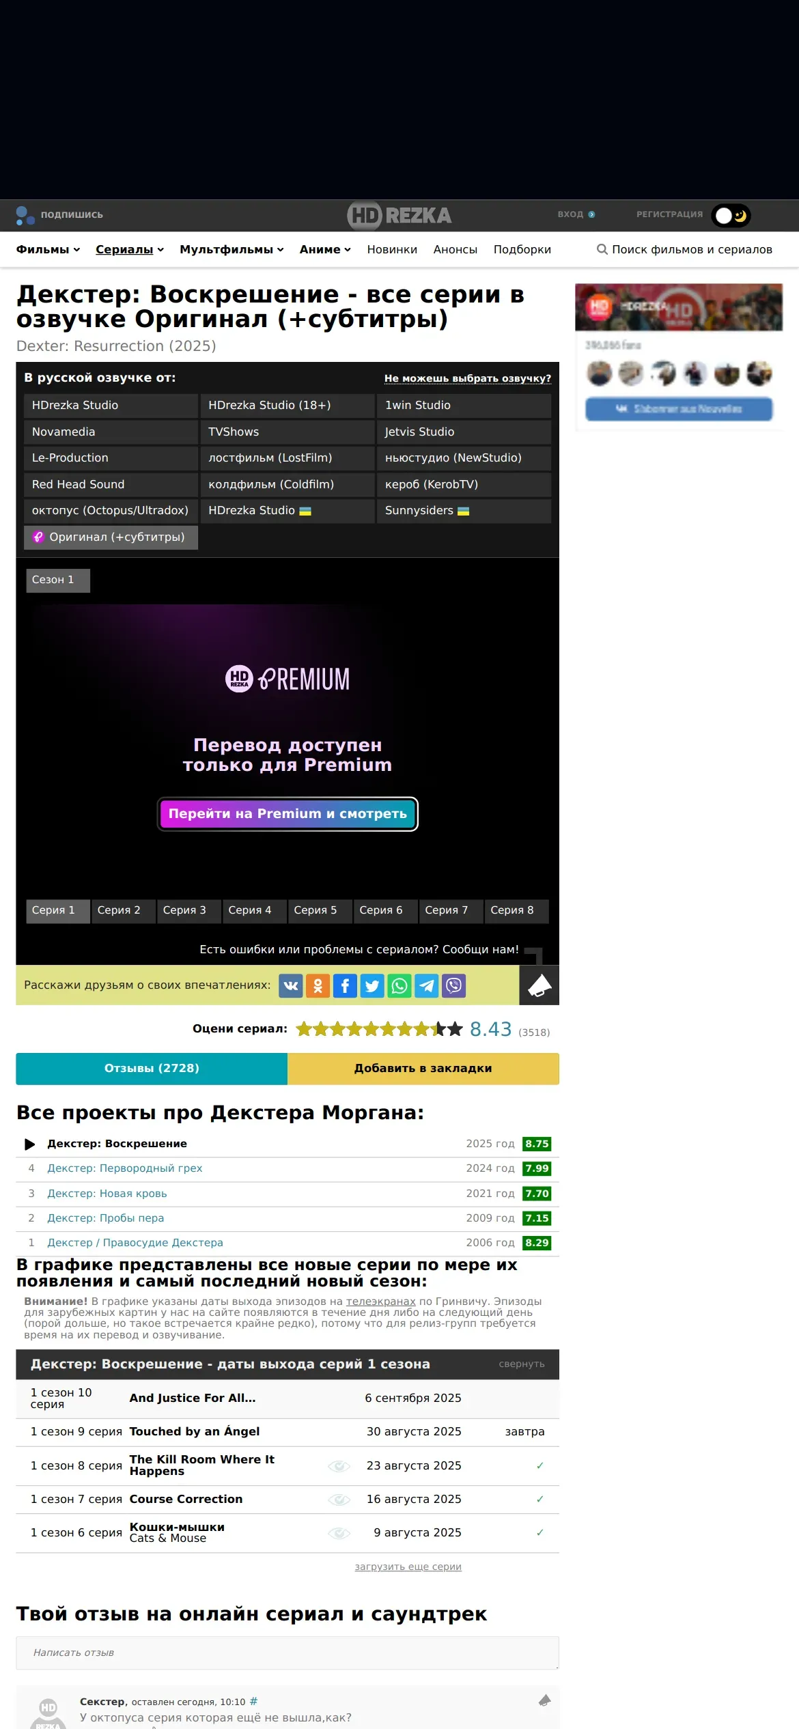799x1729 pixels.
Task: Select Серия 1 episode tab
Action: point(58,911)
